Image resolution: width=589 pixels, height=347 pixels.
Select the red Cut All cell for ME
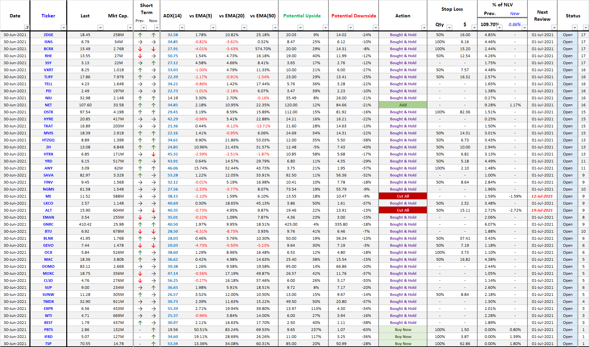403,196
